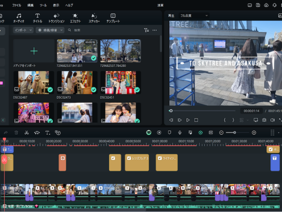Open the ステッカー (Stickers) panel

pos(94,18)
